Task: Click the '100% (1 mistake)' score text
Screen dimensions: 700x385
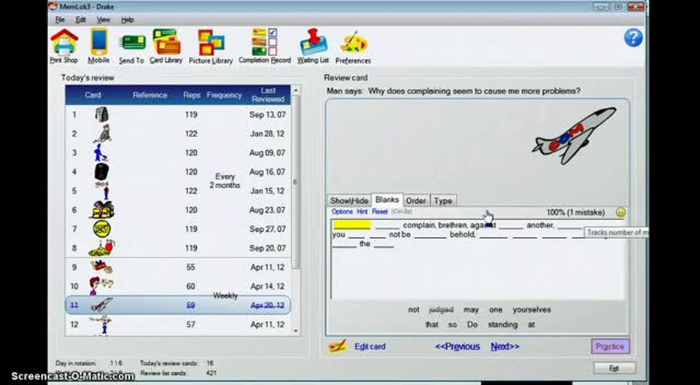Action: click(x=575, y=212)
